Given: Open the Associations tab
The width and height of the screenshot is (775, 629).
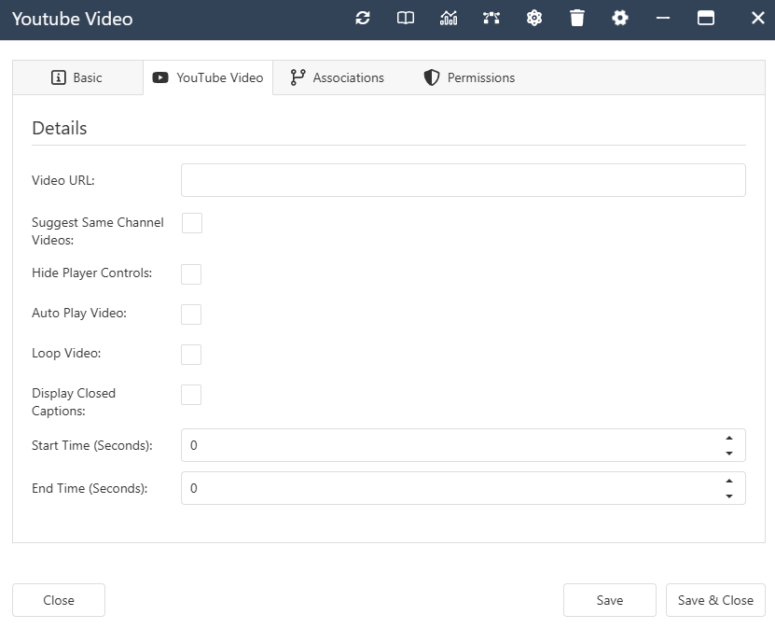Looking at the screenshot, I should click(x=338, y=77).
